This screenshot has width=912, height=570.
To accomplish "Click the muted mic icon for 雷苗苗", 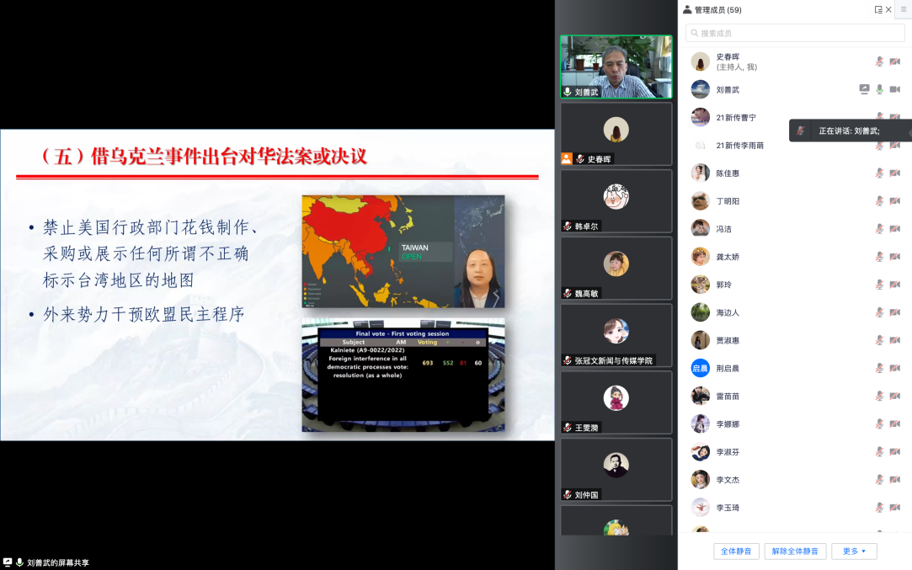I will click(x=880, y=396).
